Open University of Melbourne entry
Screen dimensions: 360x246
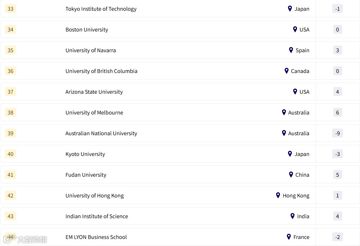click(94, 113)
